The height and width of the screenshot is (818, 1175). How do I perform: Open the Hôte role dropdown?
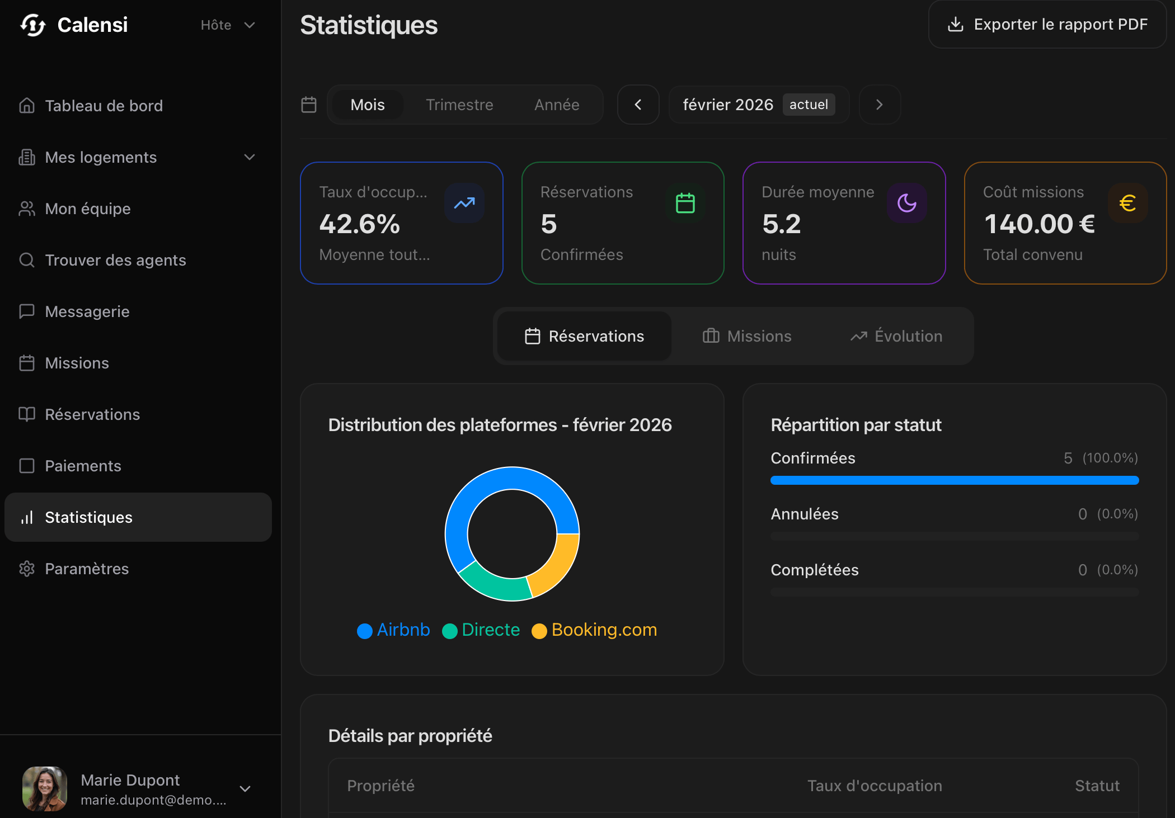(228, 25)
